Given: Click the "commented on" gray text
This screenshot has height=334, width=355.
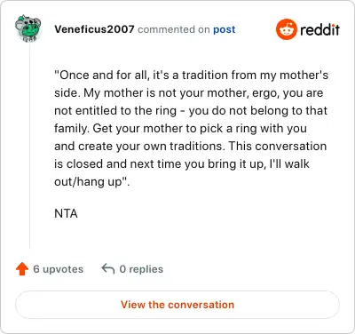Looking at the screenshot, I should coord(174,29).
